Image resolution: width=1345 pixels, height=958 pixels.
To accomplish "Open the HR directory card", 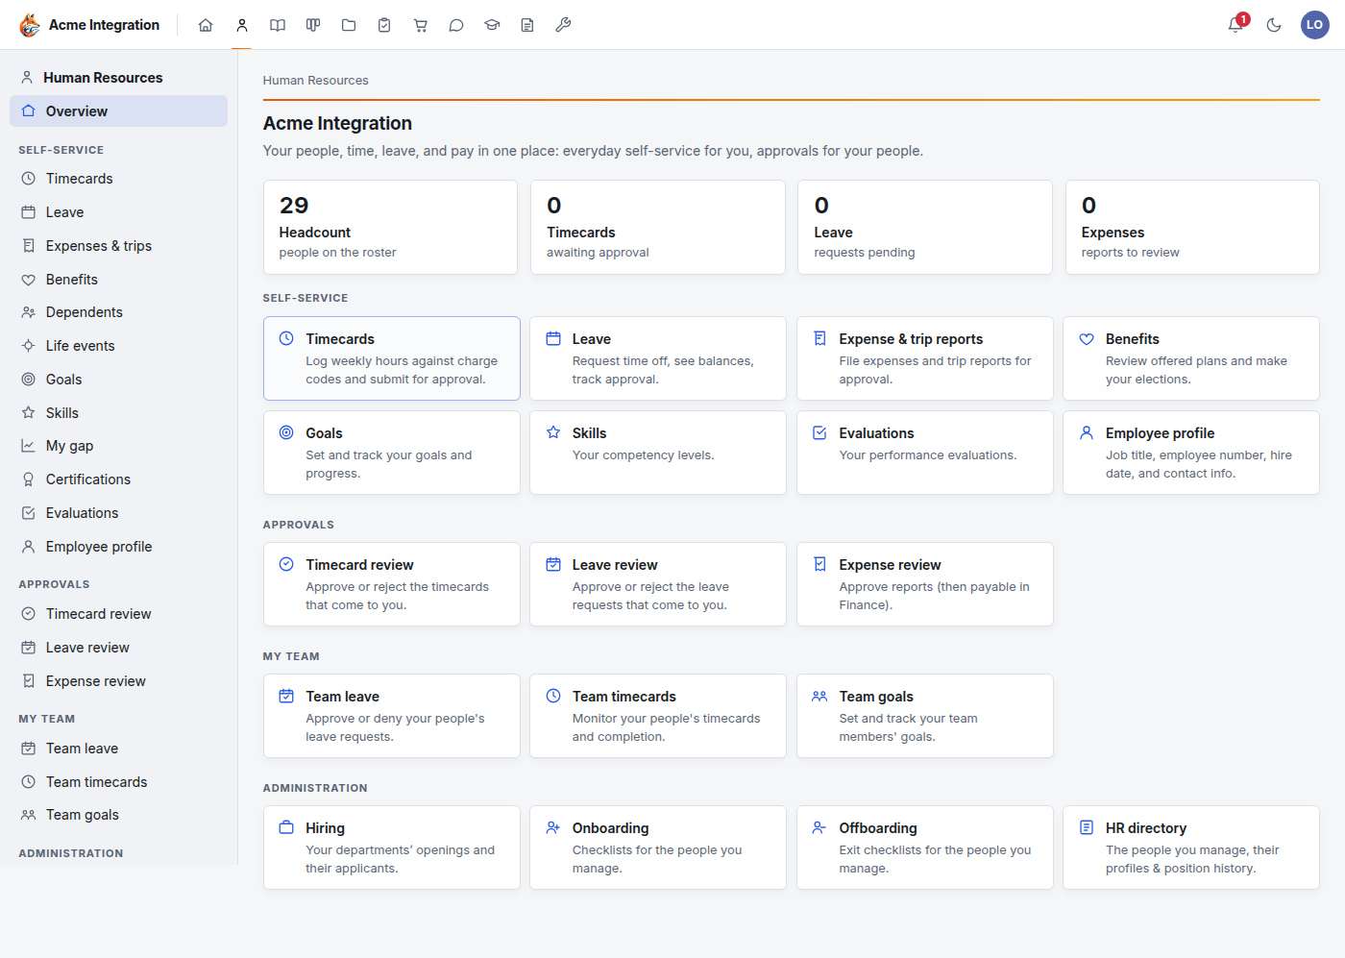I will point(1191,847).
